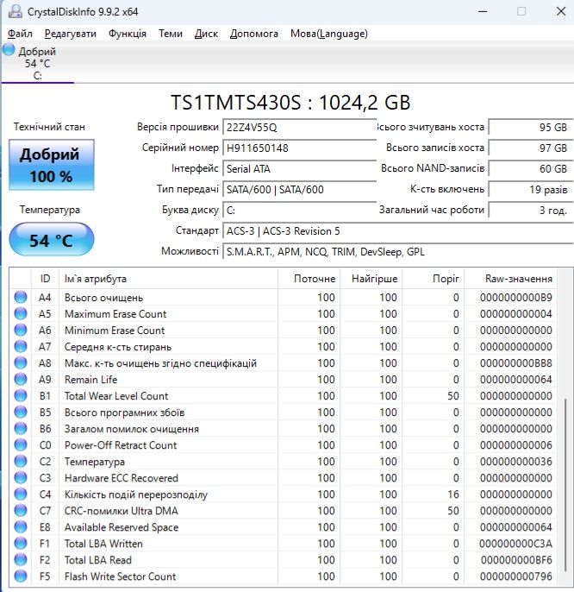574x592 pixels.
Task: Click the Serial ATA interface field
Action: point(300,169)
